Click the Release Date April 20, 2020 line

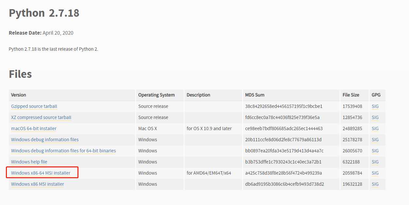[x=41, y=33]
